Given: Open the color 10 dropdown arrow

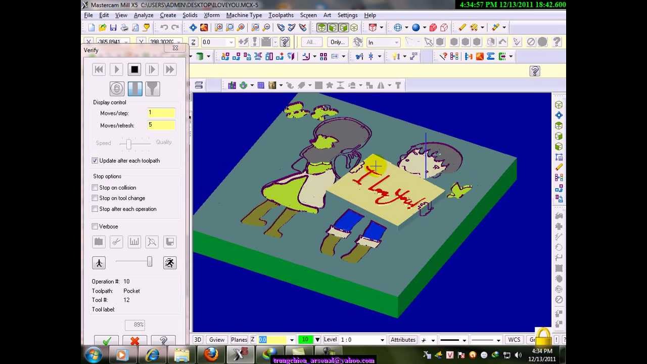Looking at the screenshot, I should tap(317, 340).
